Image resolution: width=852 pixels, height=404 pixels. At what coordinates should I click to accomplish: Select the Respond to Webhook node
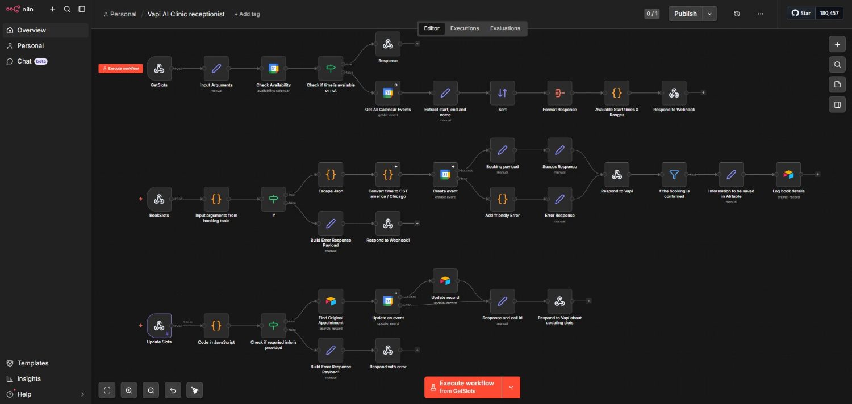[674, 93]
